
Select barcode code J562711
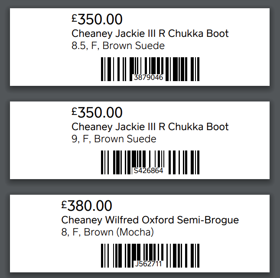coord(149,264)
